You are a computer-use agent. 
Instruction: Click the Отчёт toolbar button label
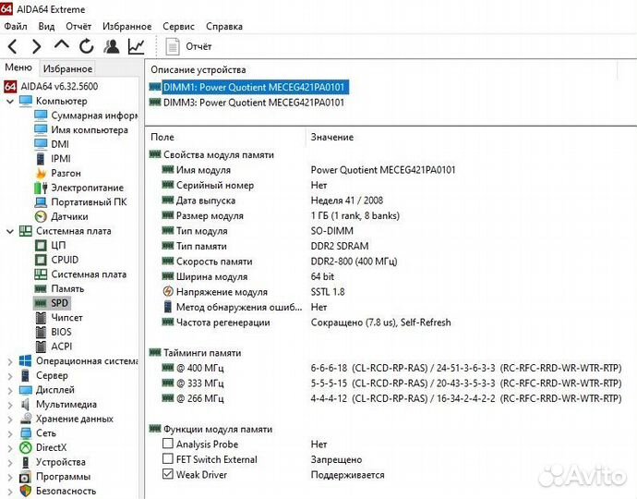[198, 46]
